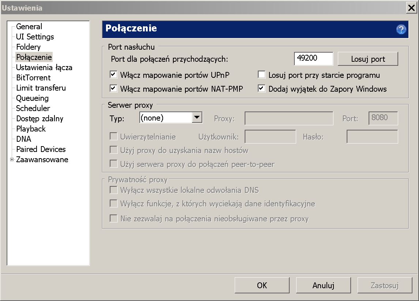Check 'Wyłącz funkcje, z których wyciekają dane identyfikacyjne'
Screen dimensions: 419x301
click(x=113, y=203)
